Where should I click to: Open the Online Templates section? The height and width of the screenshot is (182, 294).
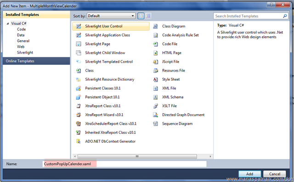[36, 61]
